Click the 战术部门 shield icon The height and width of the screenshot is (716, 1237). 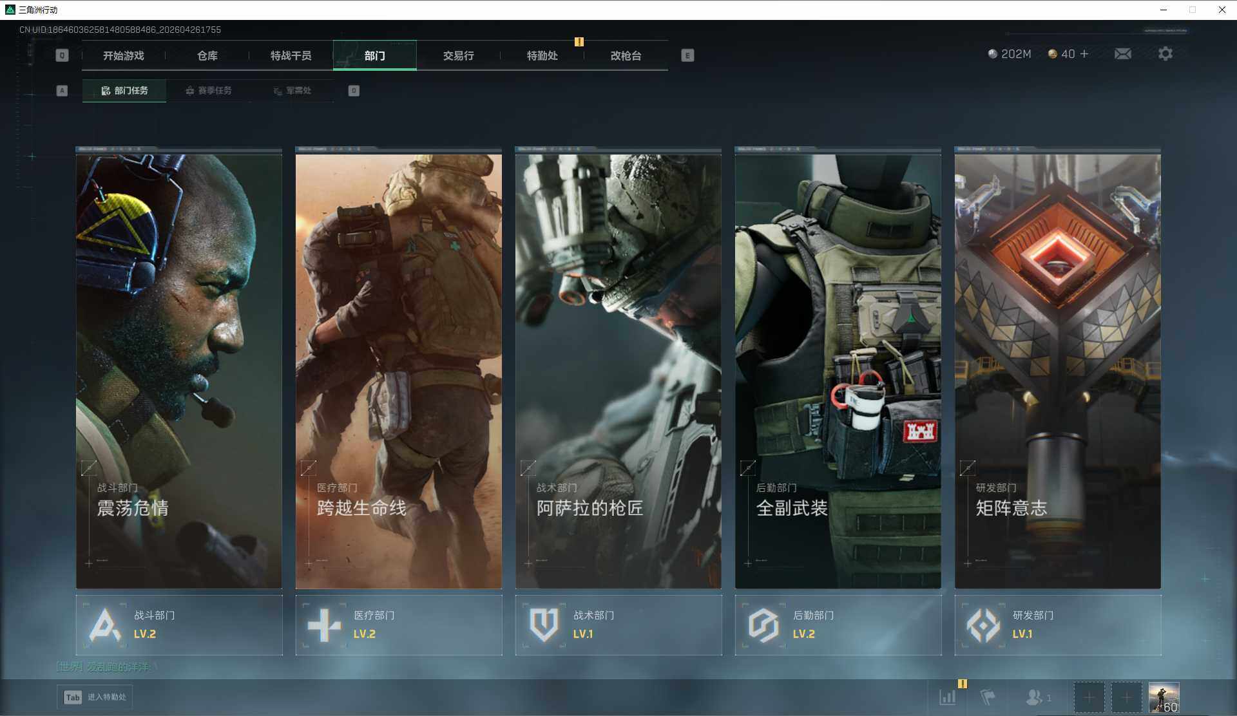pos(544,625)
